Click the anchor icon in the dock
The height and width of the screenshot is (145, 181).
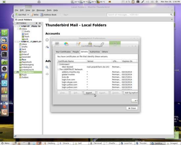click(4, 33)
